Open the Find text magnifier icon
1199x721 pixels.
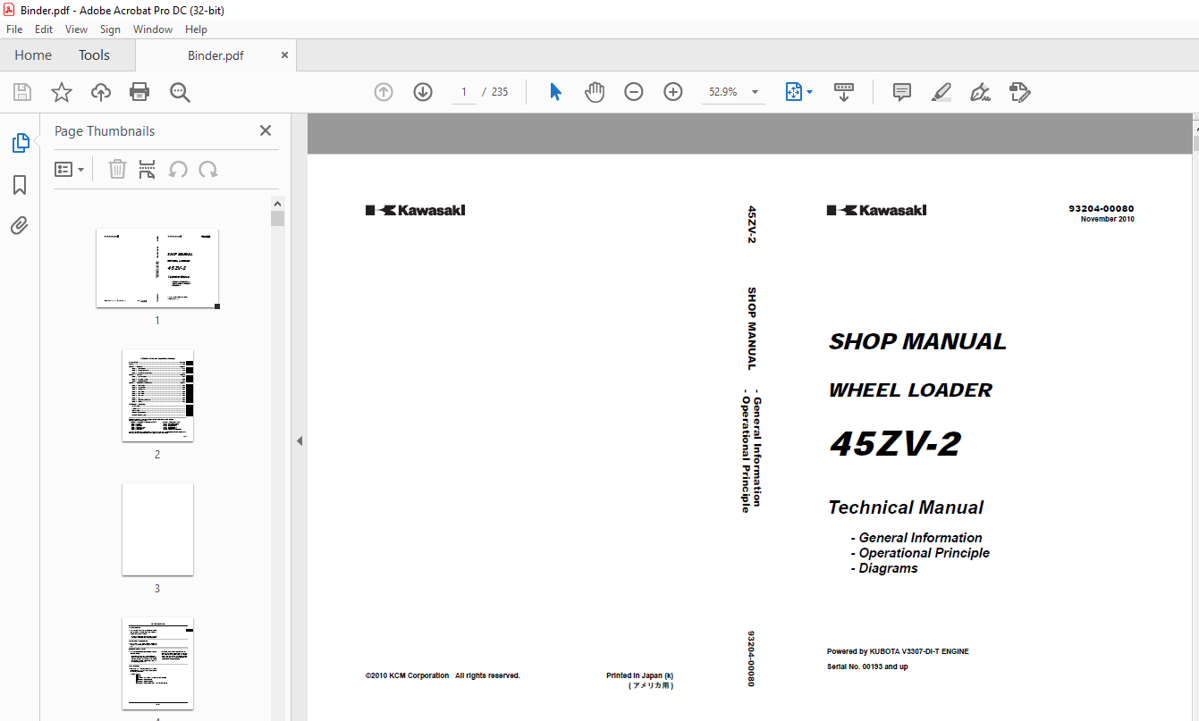coord(180,92)
